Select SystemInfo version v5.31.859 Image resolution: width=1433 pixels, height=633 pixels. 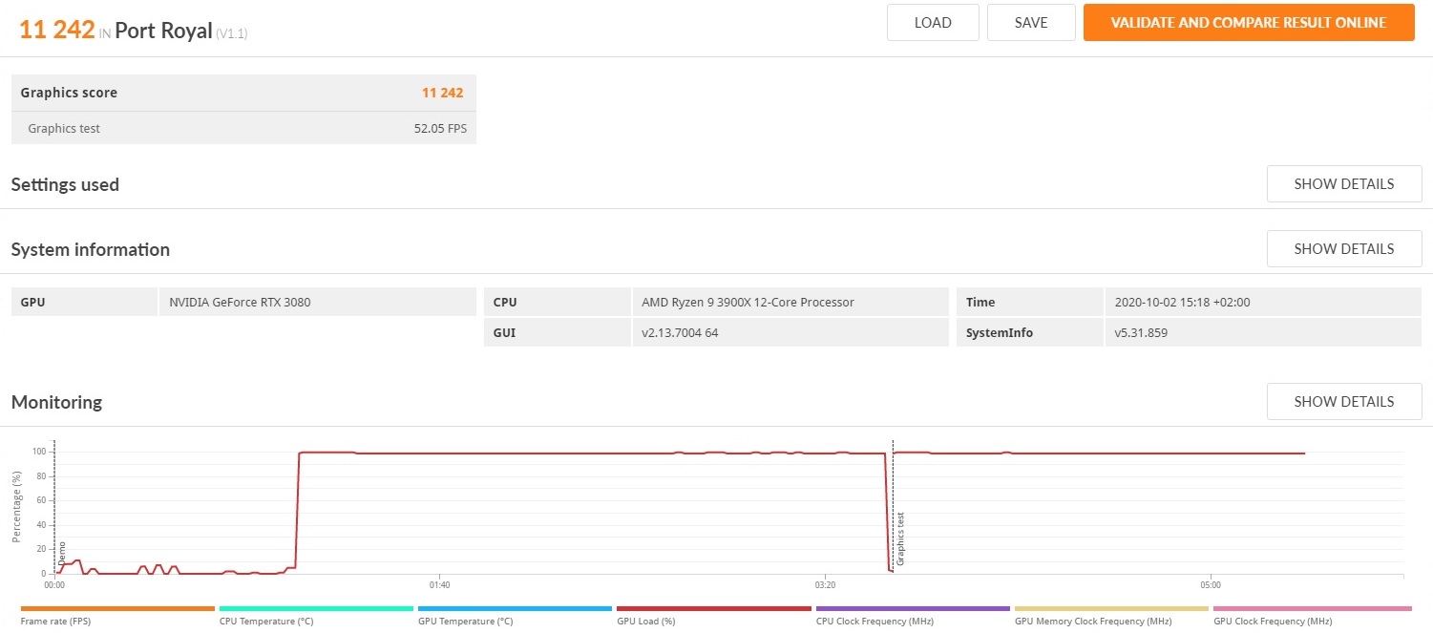(1141, 333)
